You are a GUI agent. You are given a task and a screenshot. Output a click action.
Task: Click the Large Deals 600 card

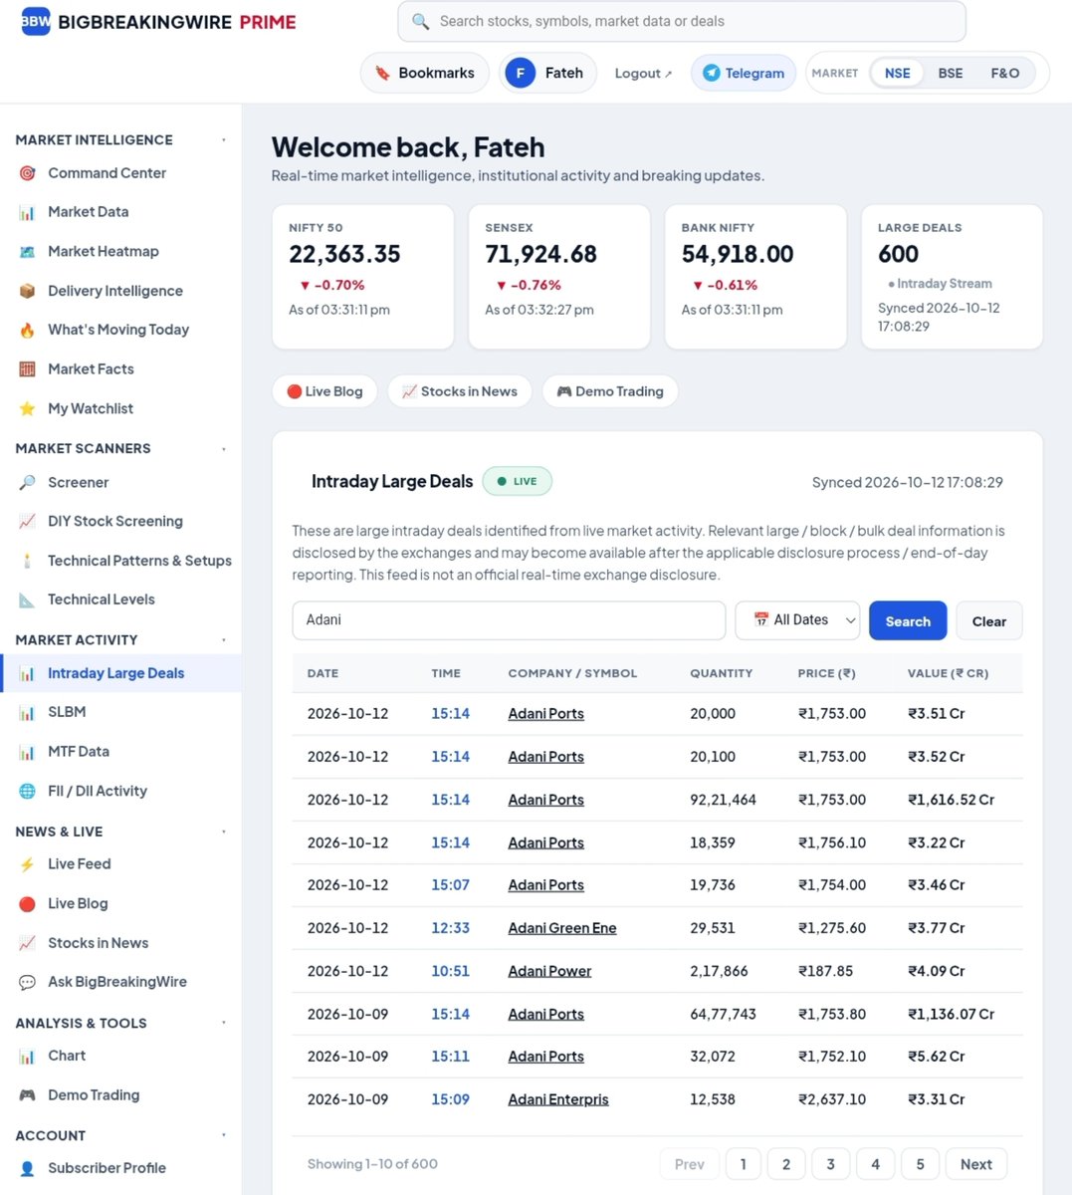tap(952, 277)
